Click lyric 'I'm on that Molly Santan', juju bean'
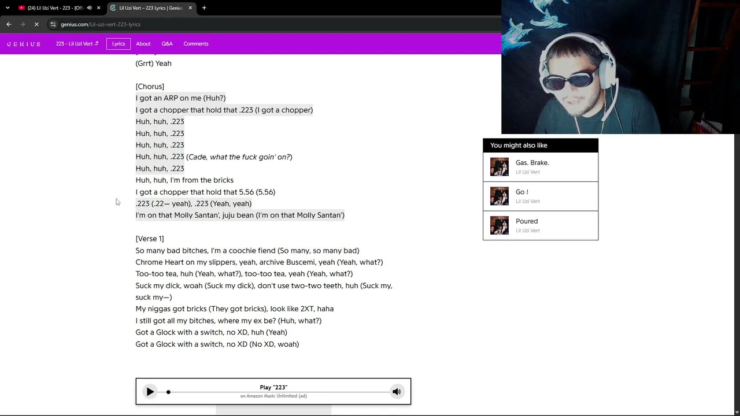Screen dimensions: 740x416 (240, 215)
